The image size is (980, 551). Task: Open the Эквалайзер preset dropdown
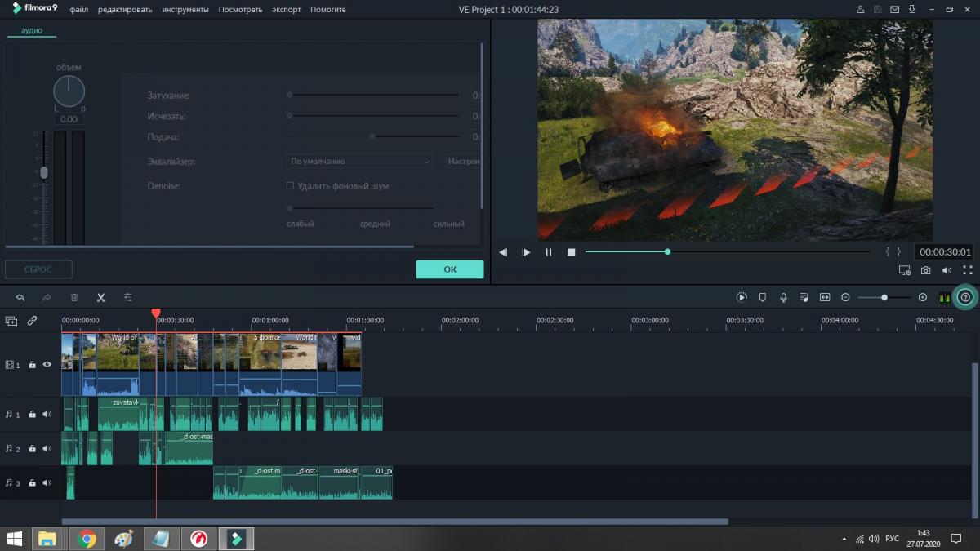[359, 162]
